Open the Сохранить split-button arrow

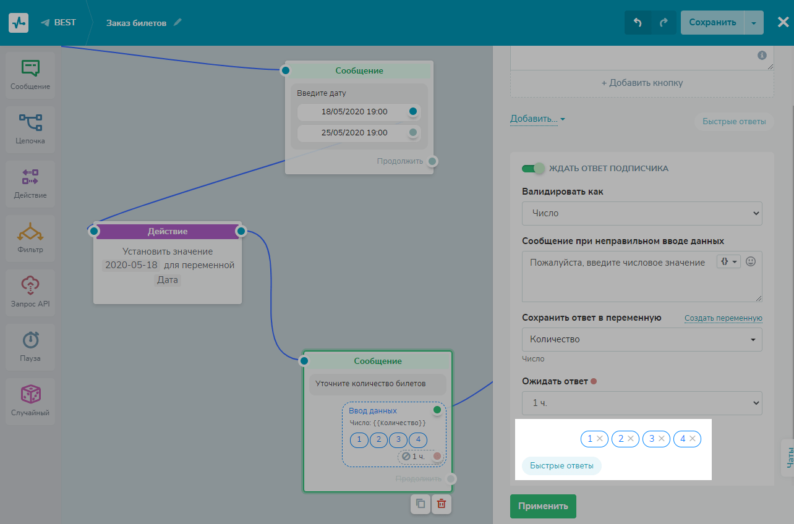tap(753, 23)
